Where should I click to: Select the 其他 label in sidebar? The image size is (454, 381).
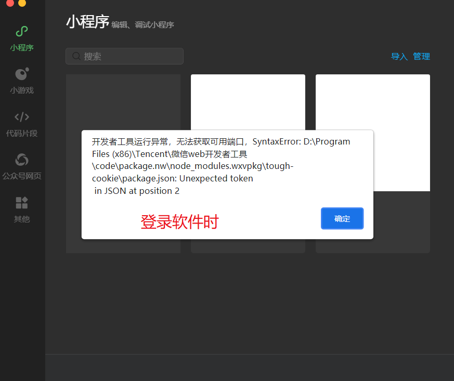tap(22, 219)
